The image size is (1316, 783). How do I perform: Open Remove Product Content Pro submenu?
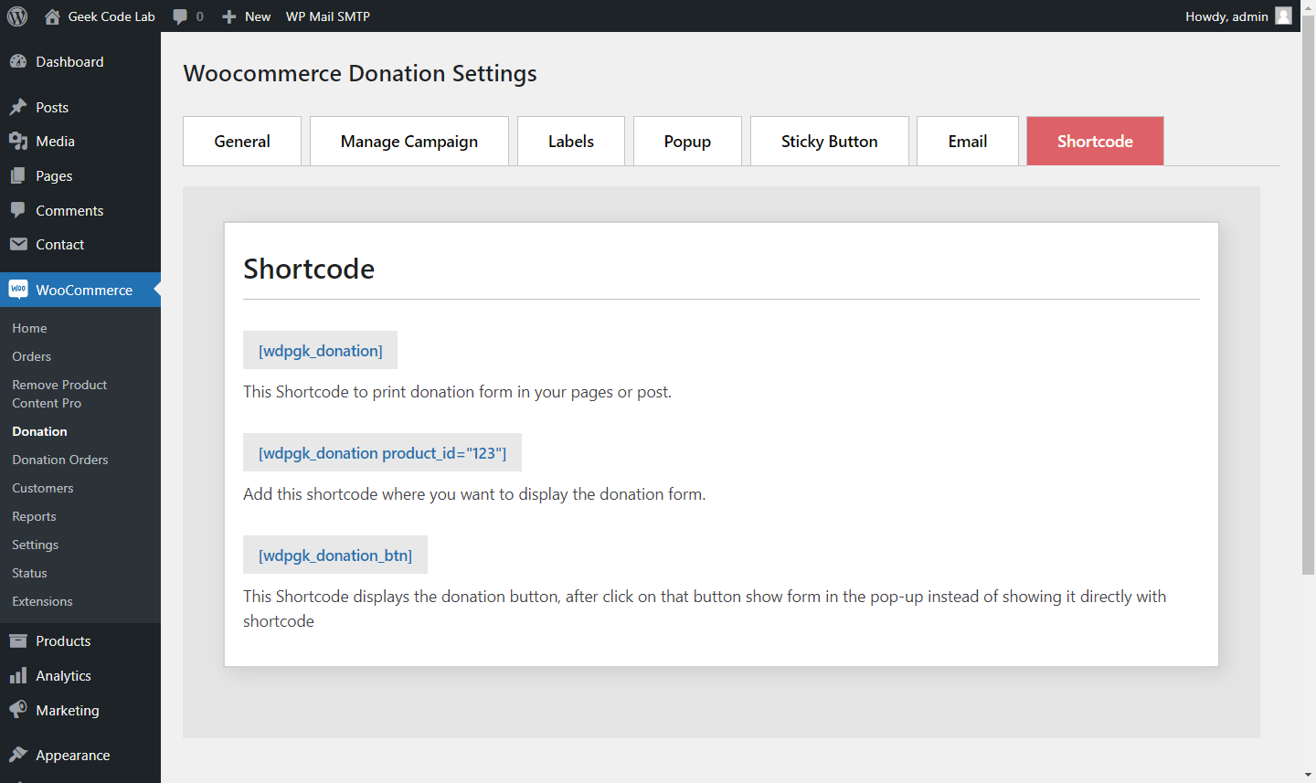coord(59,394)
